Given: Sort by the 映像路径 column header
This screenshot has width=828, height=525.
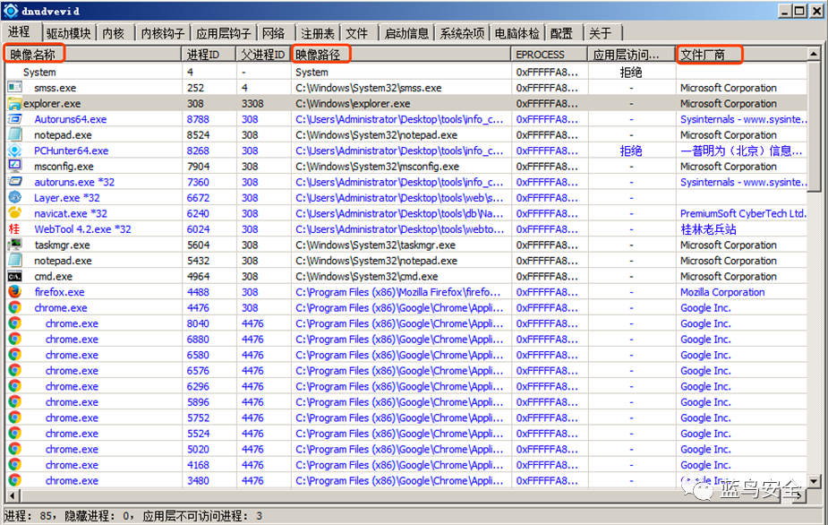Looking at the screenshot, I should (x=401, y=55).
